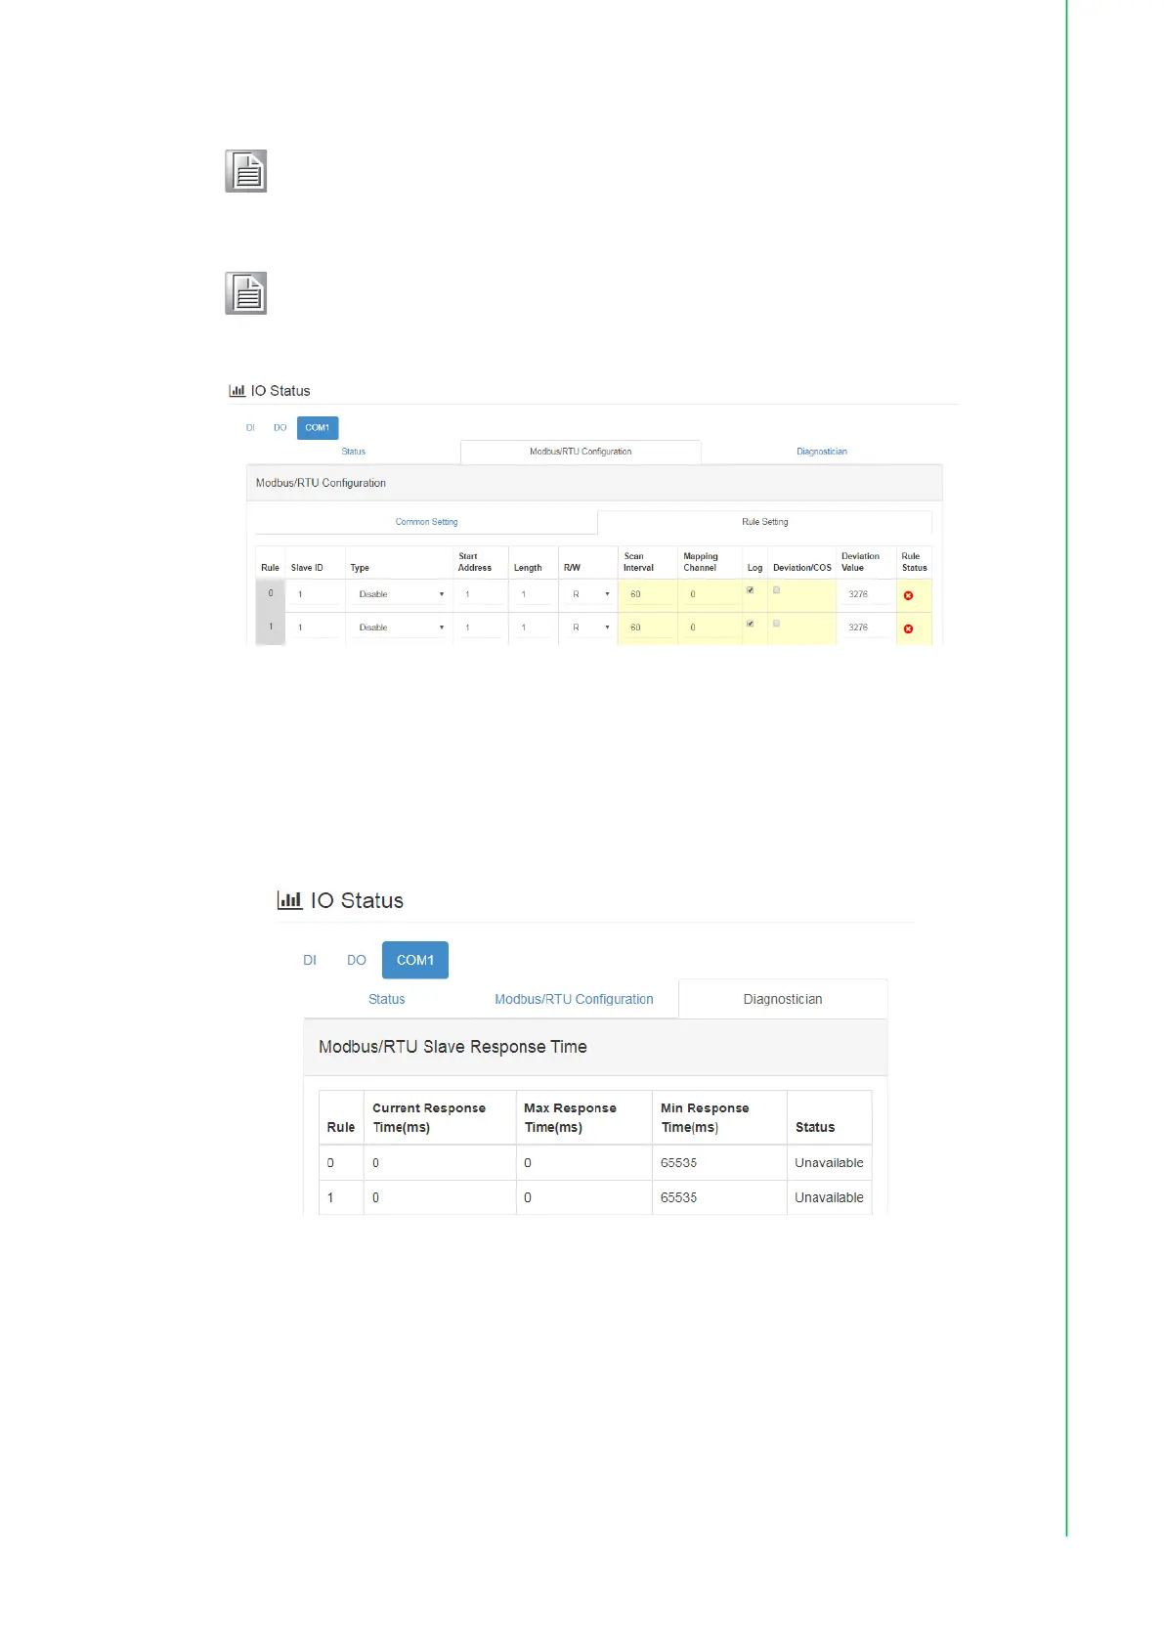The height and width of the screenshot is (1646, 1164).
Task: Select the DI tab in lower panel
Action: click(x=310, y=960)
